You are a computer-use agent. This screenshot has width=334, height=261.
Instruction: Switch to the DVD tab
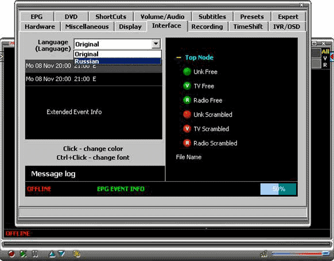click(x=71, y=17)
